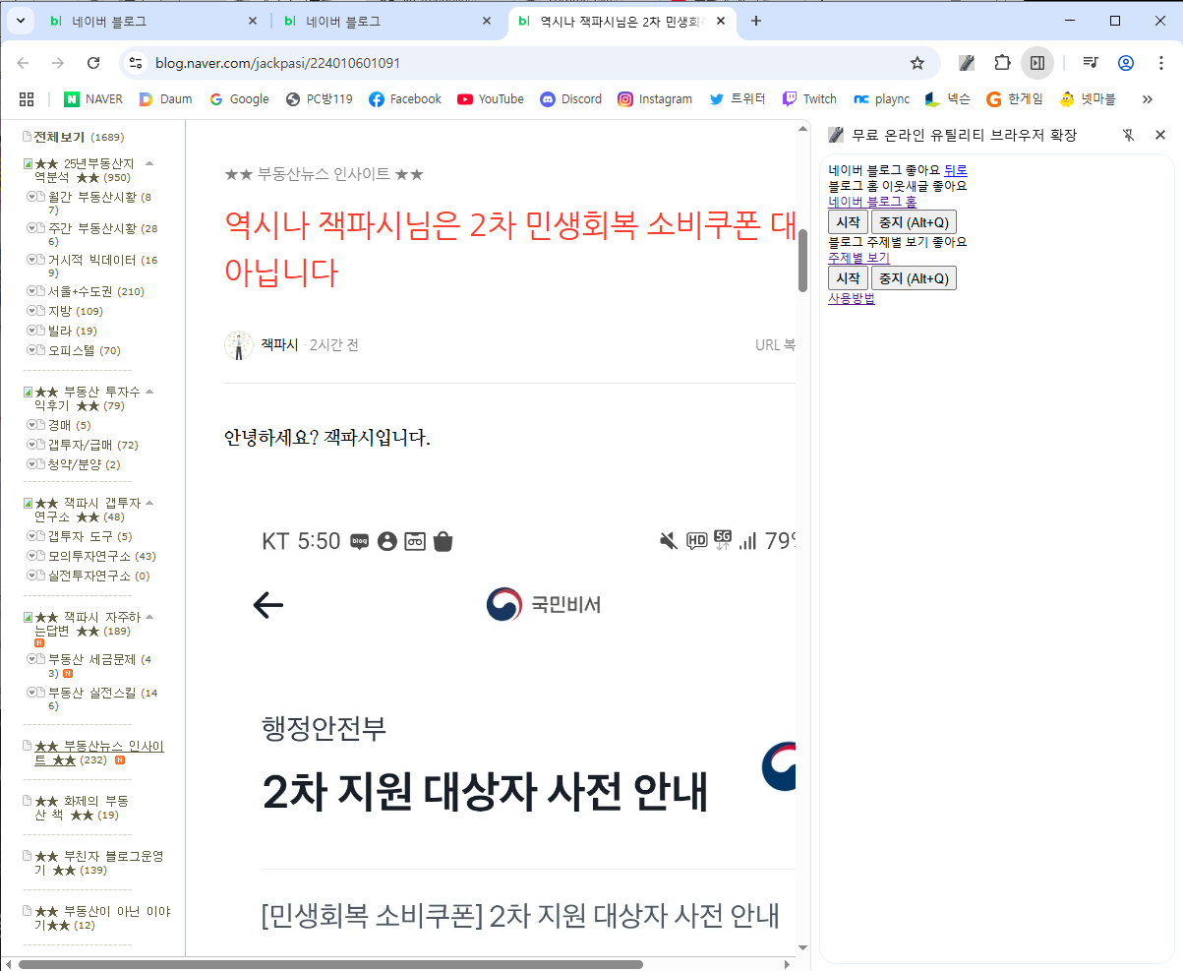Open the tab search dropdown arrow
This screenshot has width=1183, height=971.
[21, 21]
